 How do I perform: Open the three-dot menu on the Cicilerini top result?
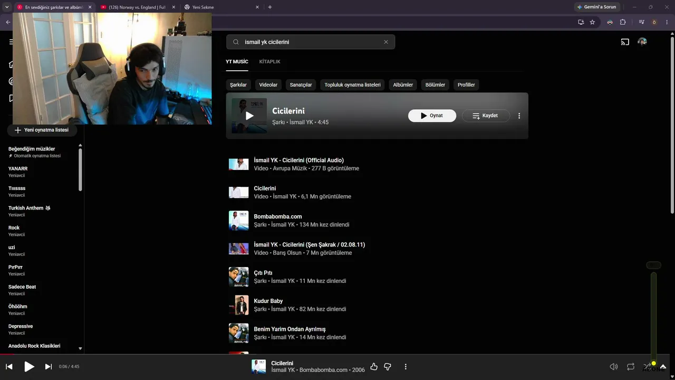519,116
